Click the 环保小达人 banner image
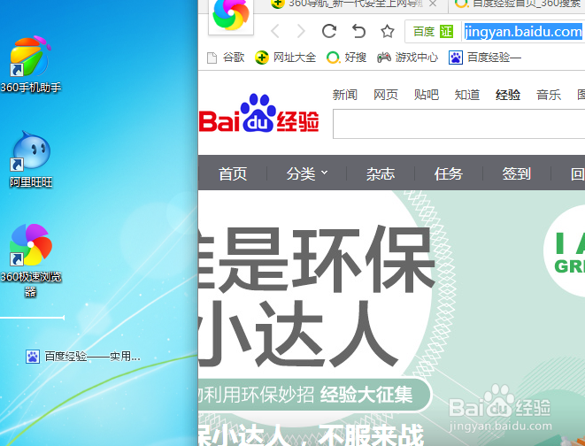 (x=391, y=318)
